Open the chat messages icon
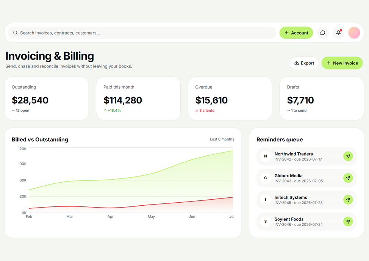This screenshot has height=261, width=369. click(x=323, y=33)
